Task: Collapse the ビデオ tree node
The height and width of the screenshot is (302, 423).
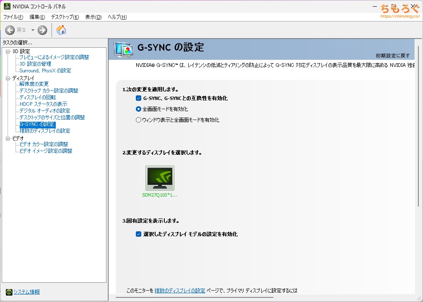Action: click(8, 138)
